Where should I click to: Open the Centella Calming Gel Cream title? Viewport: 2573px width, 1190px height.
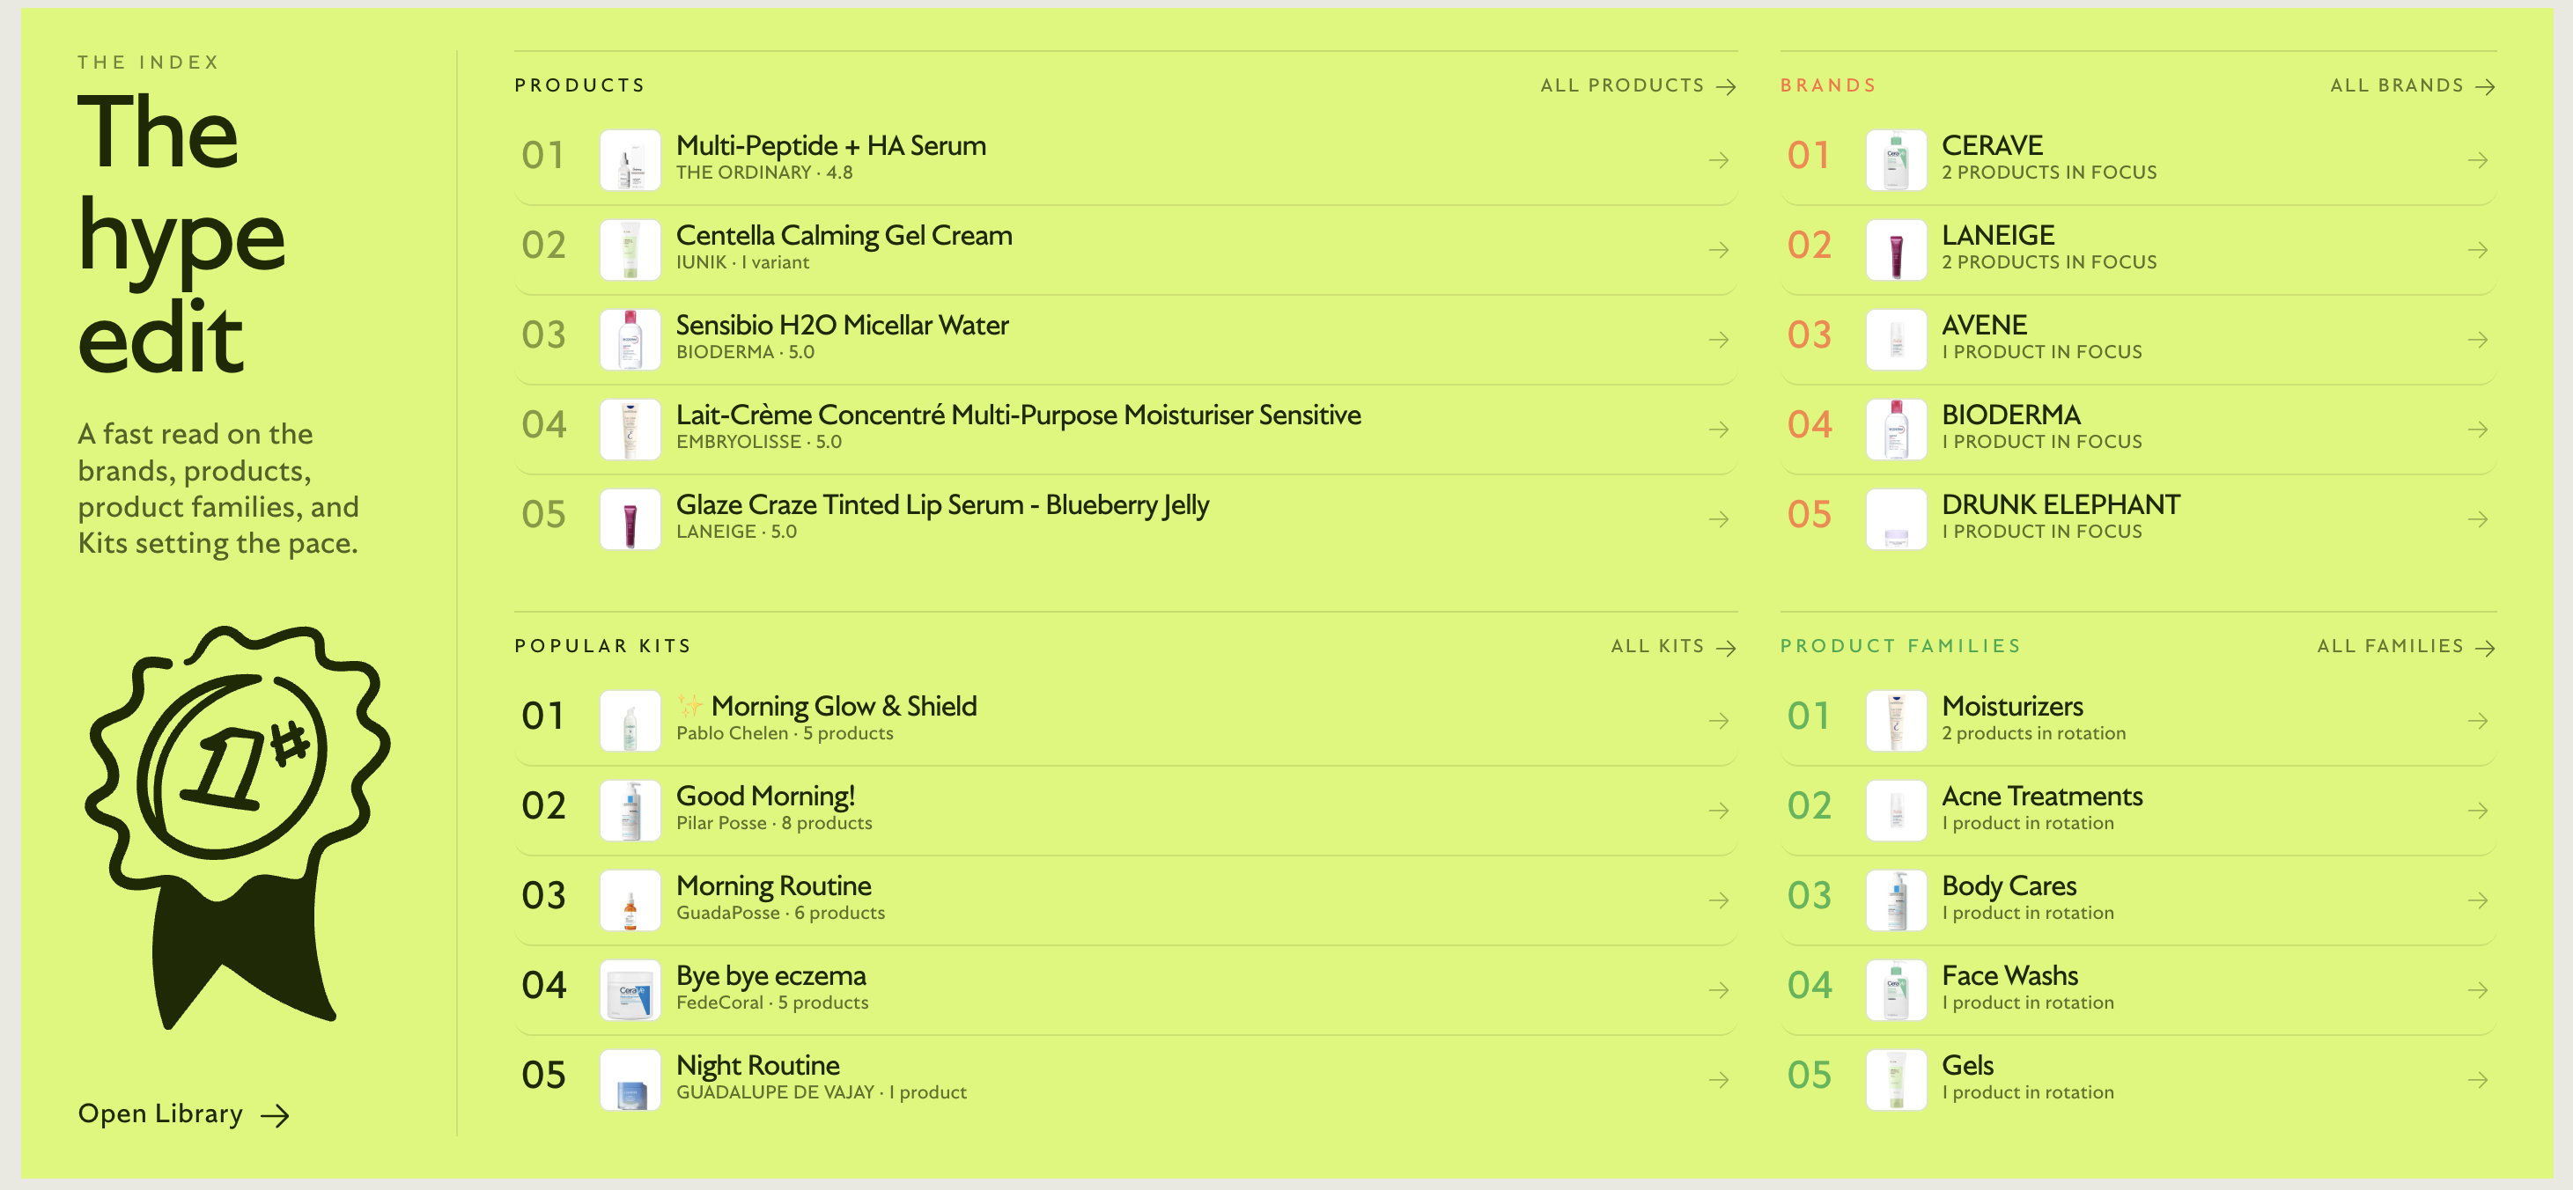click(844, 236)
